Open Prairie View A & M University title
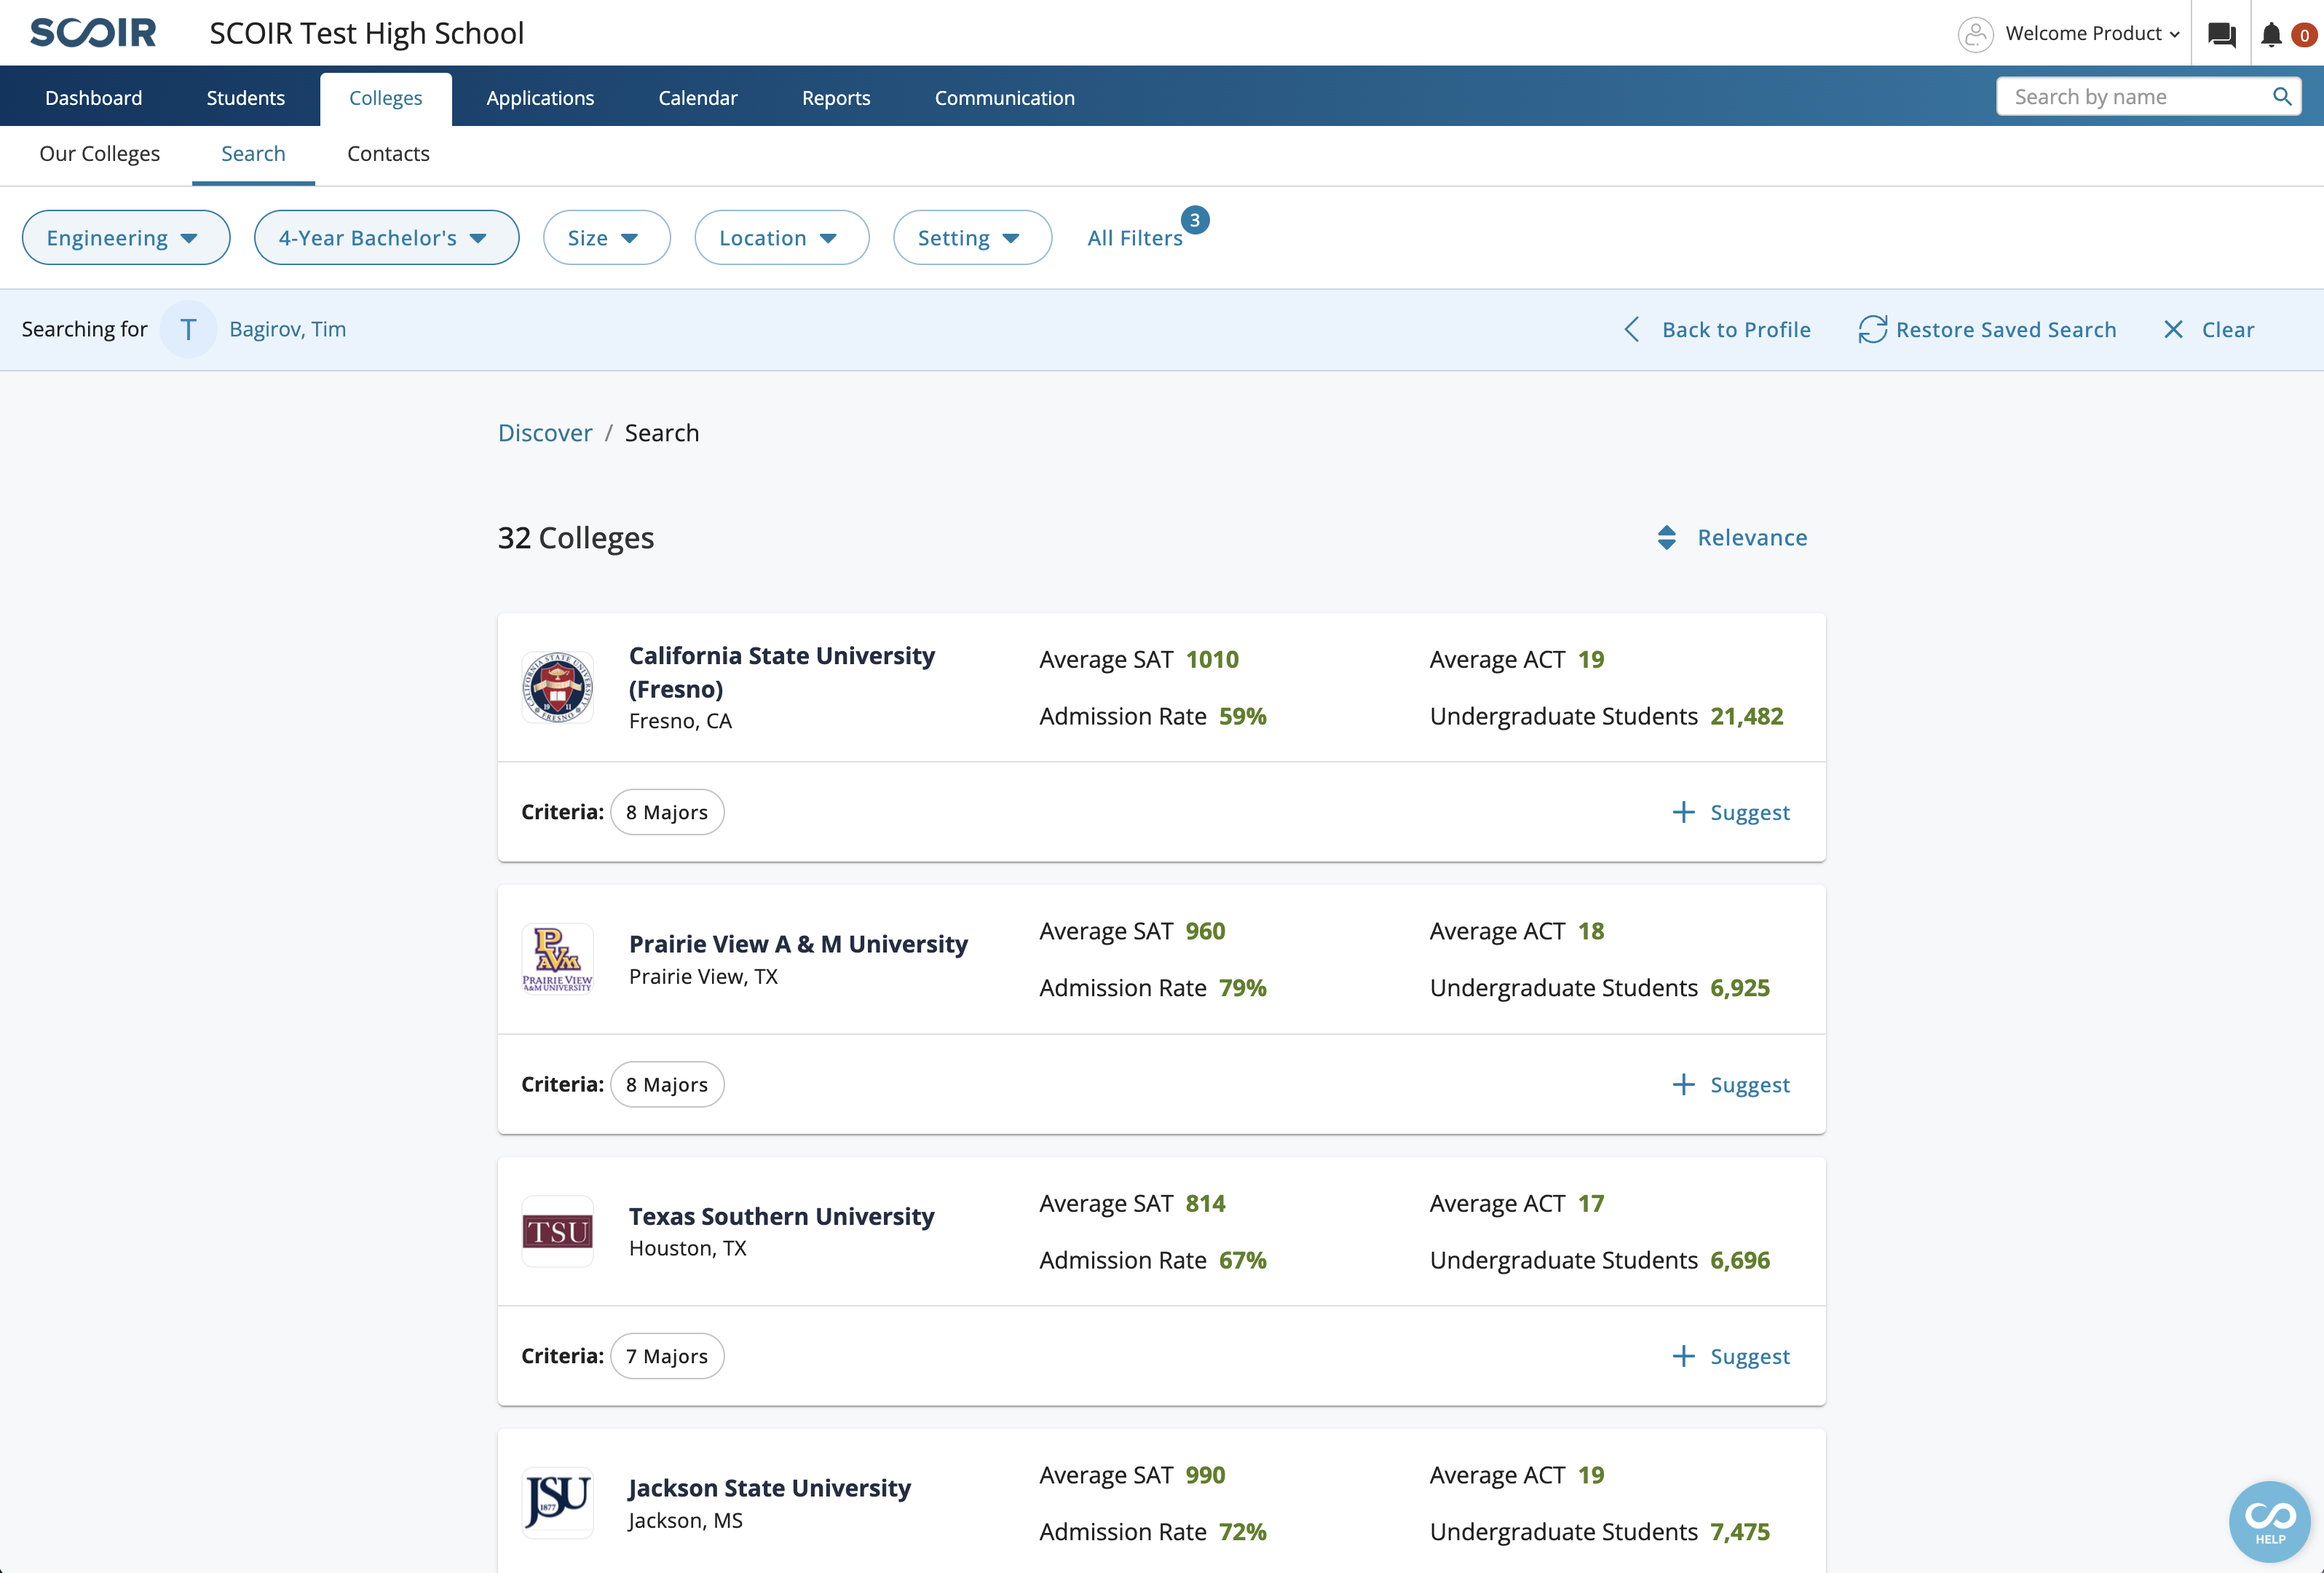2324x1573 pixels. (798, 944)
